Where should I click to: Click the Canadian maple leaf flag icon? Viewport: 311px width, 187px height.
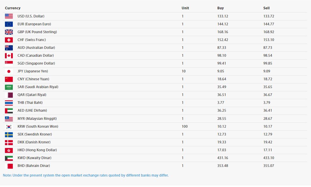pos(9,56)
